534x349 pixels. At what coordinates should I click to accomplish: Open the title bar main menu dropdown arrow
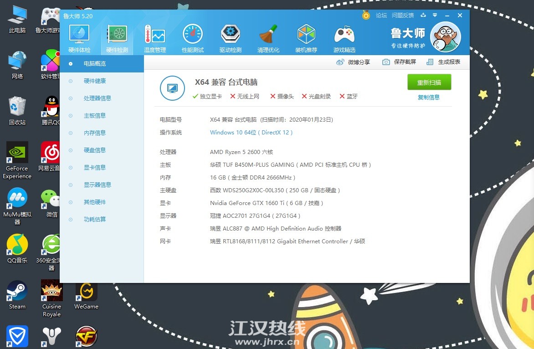(x=435, y=15)
